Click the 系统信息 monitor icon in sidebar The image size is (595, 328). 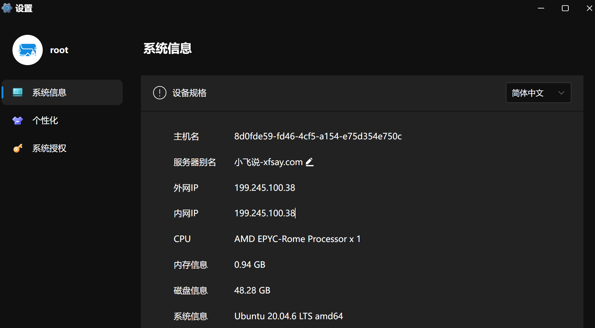pyautogui.click(x=18, y=92)
